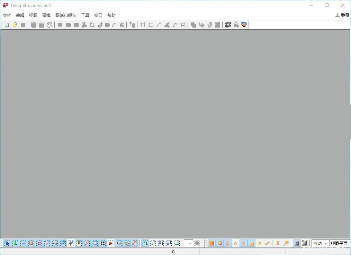Viewport: 351px width, 255px height.
Task: Expand the 视图平面 plane dropdown
Action: (x=339, y=243)
